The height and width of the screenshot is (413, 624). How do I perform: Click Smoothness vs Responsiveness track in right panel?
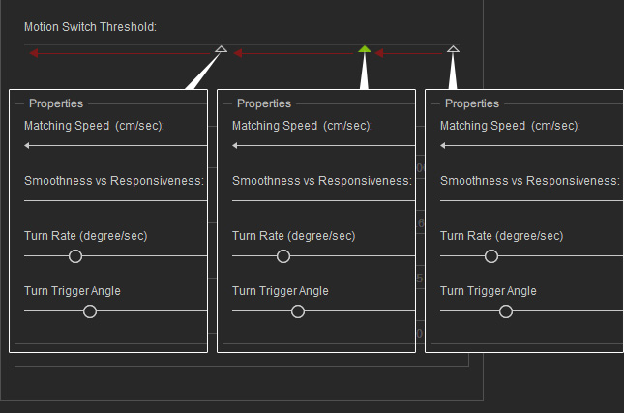pyautogui.click(x=530, y=200)
